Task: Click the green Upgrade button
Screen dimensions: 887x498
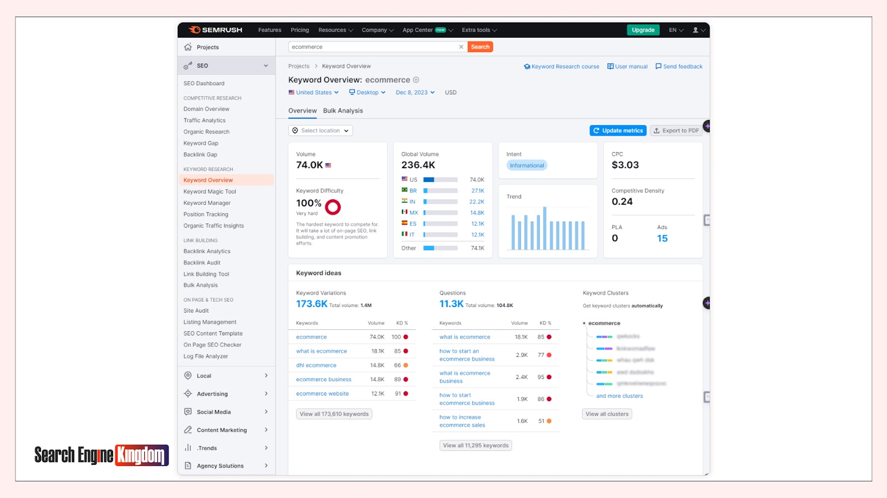Action: [x=643, y=30]
